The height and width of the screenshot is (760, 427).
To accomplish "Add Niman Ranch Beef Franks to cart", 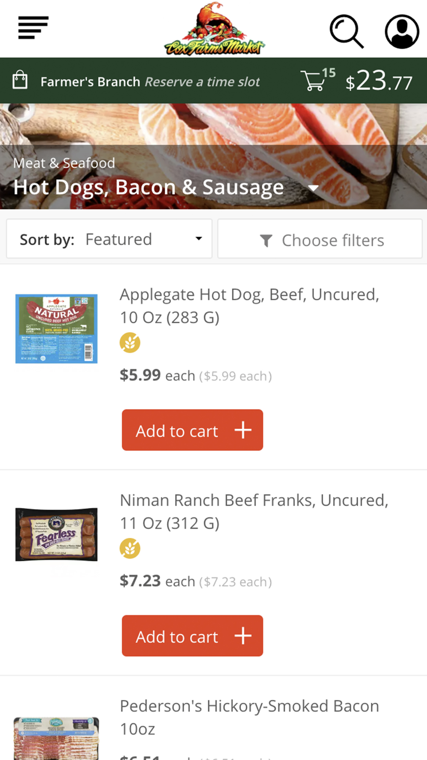I will pos(192,636).
